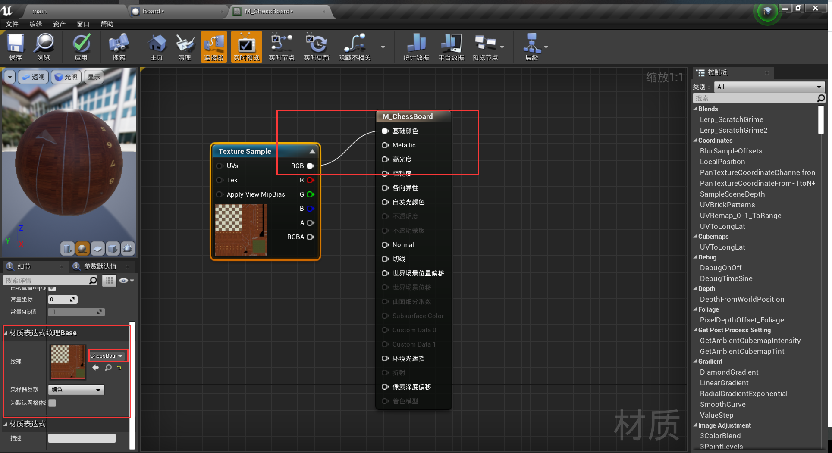Open the File (文件) menu
The width and height of the screenshot is (832, 453).
pyautogui.click(x=12, y=24)
